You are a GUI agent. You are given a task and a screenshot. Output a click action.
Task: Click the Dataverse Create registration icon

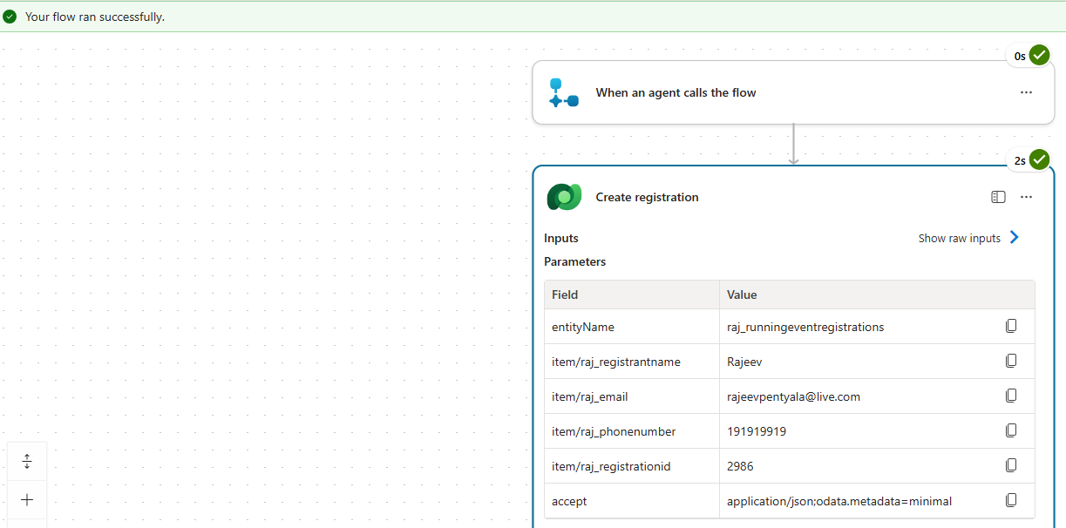click(x=564, y=197)
